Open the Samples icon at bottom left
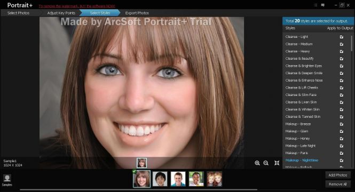 [7, 180]
